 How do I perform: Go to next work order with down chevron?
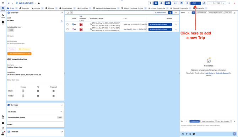(223, 3)
